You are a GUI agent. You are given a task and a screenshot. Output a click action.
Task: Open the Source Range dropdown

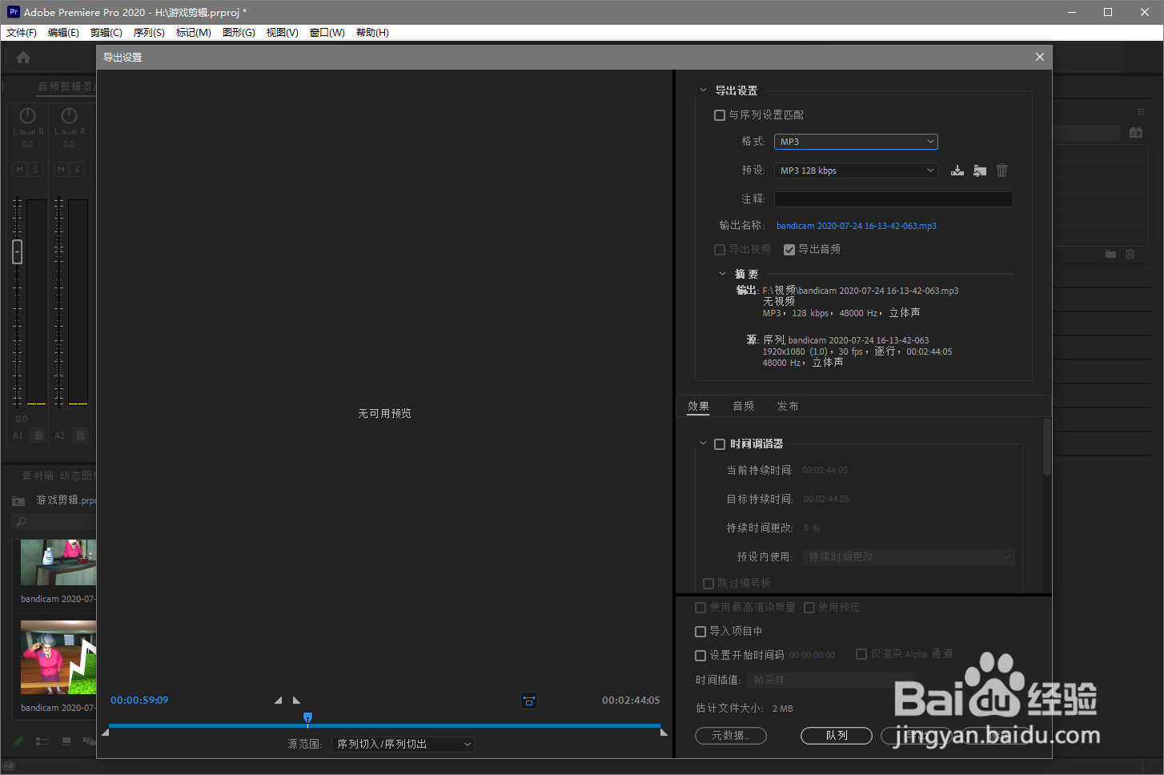click(403, 745)
